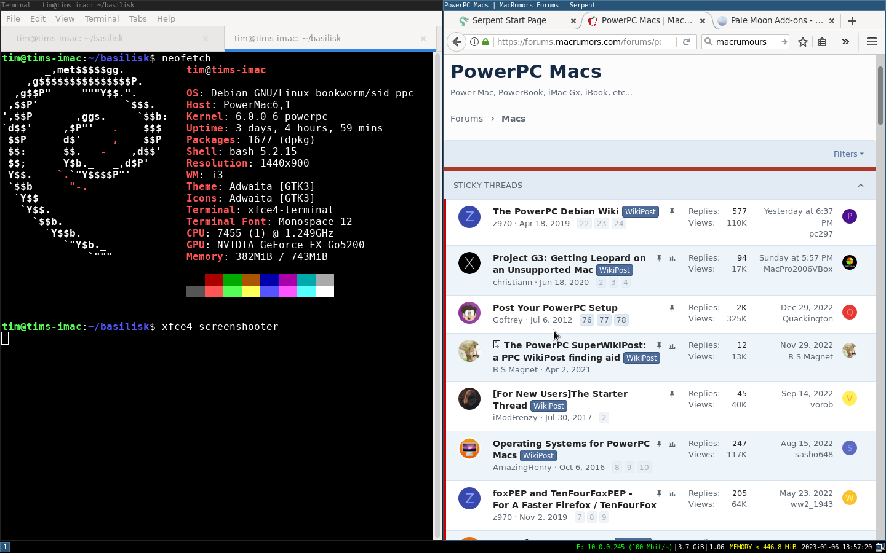Screen dimensions: 886x553
Task: Open Operating Systems for PowerPC Macs thread
Action: click(x=571, y=449)
